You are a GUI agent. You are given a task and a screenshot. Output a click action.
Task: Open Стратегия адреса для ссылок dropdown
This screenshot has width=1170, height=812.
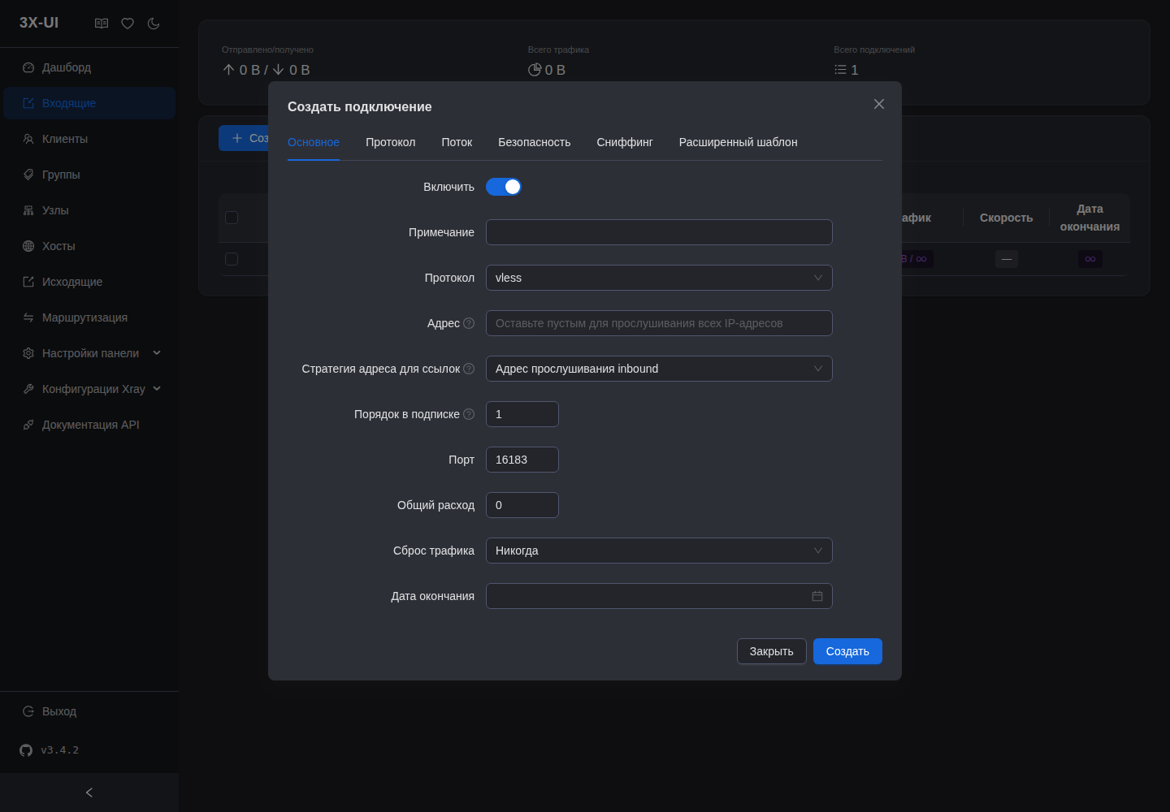point(659,369)
